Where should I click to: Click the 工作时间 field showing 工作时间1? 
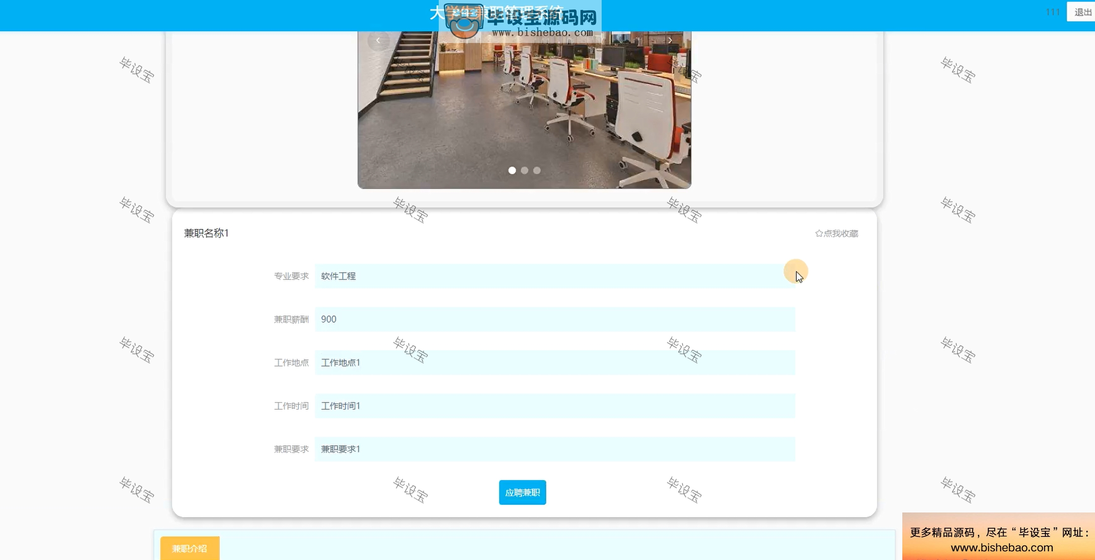(555, 406)
